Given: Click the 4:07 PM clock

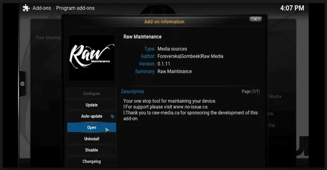Looking at the screenshot, I should click(292, 8).
